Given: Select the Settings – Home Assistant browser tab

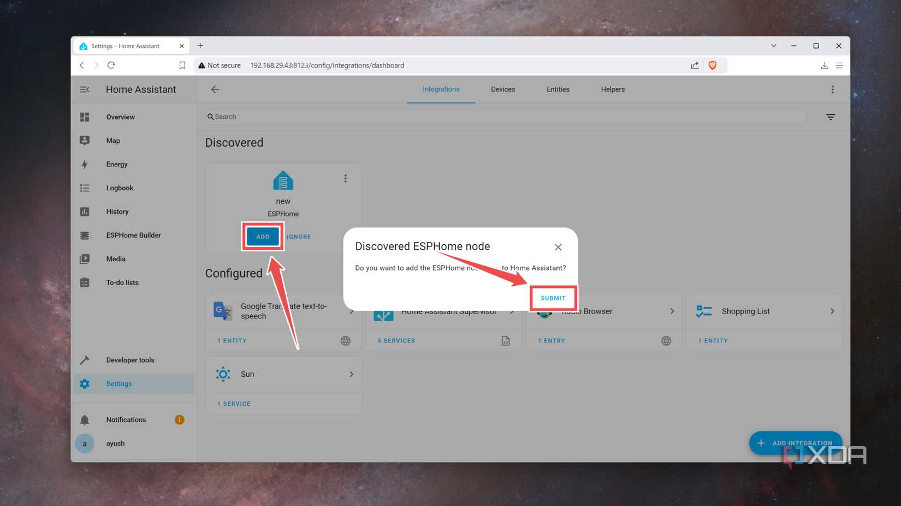Looking at the screenshot, I should coord(131,46).
